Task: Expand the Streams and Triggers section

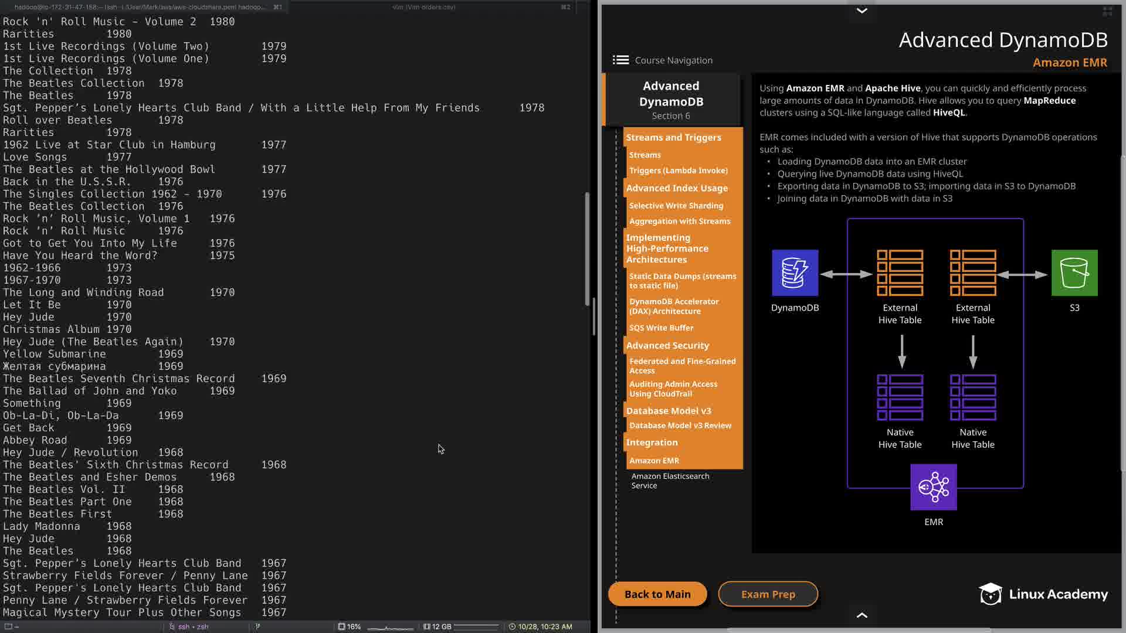Action: pyautogui.click(x=673, y=137)
